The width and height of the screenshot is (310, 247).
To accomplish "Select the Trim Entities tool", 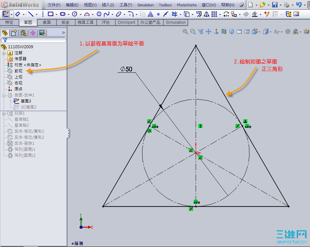I will tap(175, 14).
